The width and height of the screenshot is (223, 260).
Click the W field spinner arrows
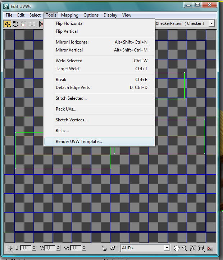click(x=84, y=248)
